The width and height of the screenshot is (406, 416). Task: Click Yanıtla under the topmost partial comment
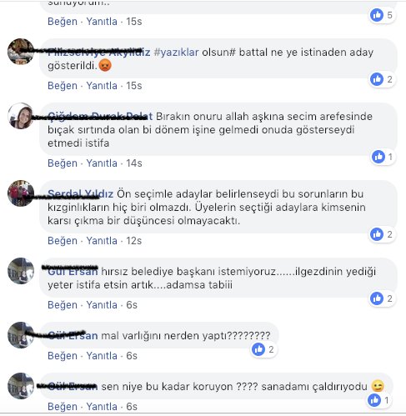tap(102, 22)
